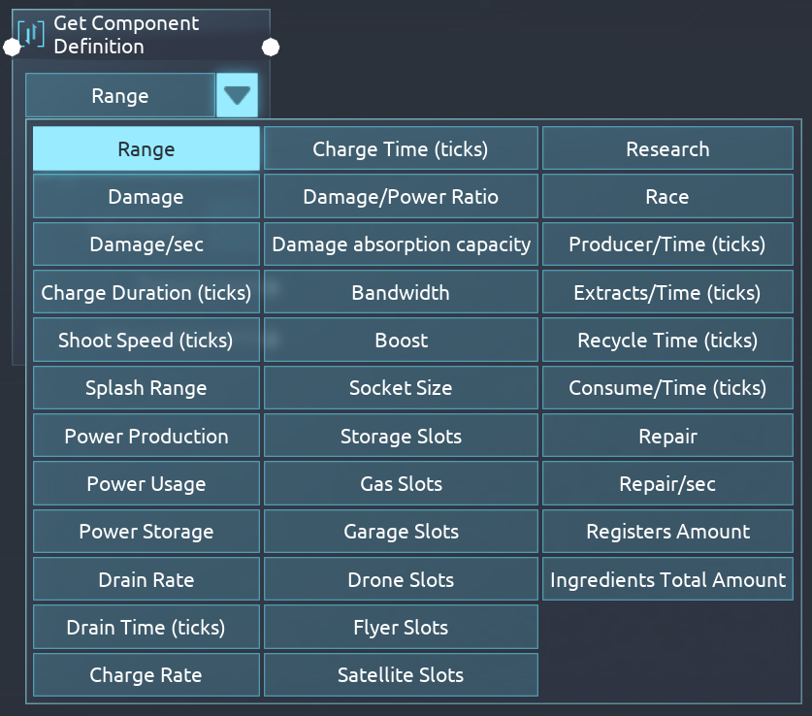Choose Damage from the list
This screenshot has width=812, height=716.
[x=146, y=196]
